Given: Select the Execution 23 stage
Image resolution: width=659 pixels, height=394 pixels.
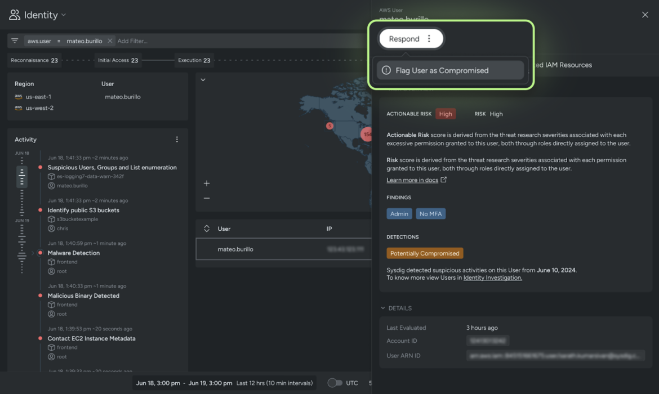Looking at the screenshot, I should (194, 60).
